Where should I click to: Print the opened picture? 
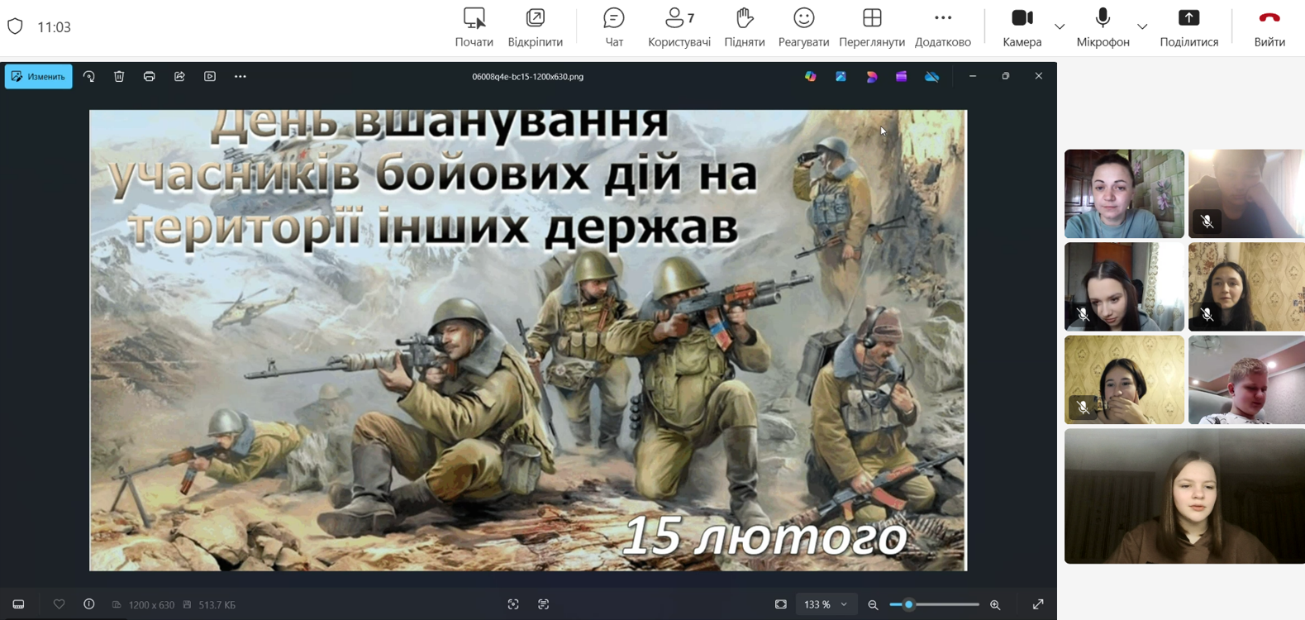click(x=150, y=77)
